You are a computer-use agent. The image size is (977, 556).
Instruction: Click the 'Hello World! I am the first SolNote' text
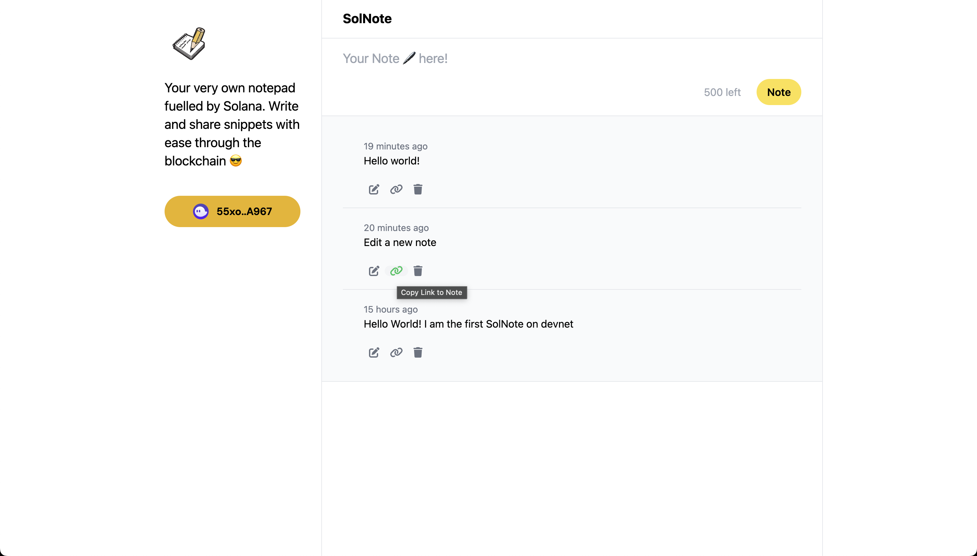pyautogui.click(x=468, y=324)
